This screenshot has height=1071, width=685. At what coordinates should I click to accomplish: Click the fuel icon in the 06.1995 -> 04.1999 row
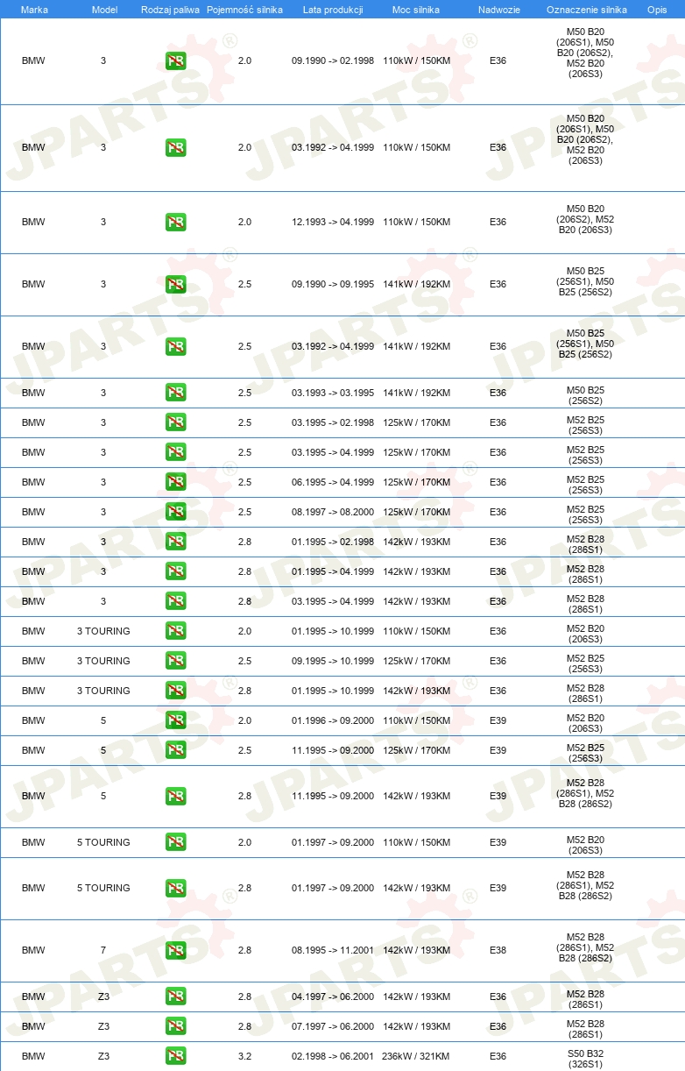[175, 482]
